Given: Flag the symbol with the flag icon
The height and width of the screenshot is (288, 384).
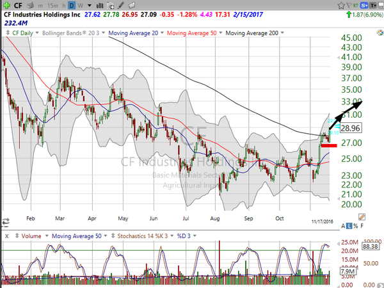Looking at the screenshot, I should click(x=349, y=5).
